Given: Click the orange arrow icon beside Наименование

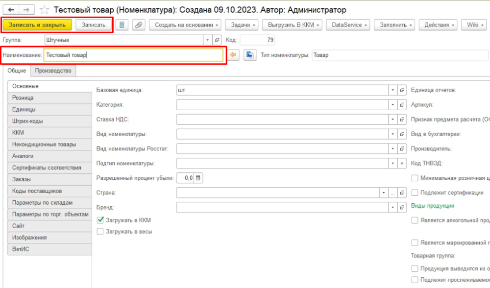Looking at the screenshot, I should (234, 55).
